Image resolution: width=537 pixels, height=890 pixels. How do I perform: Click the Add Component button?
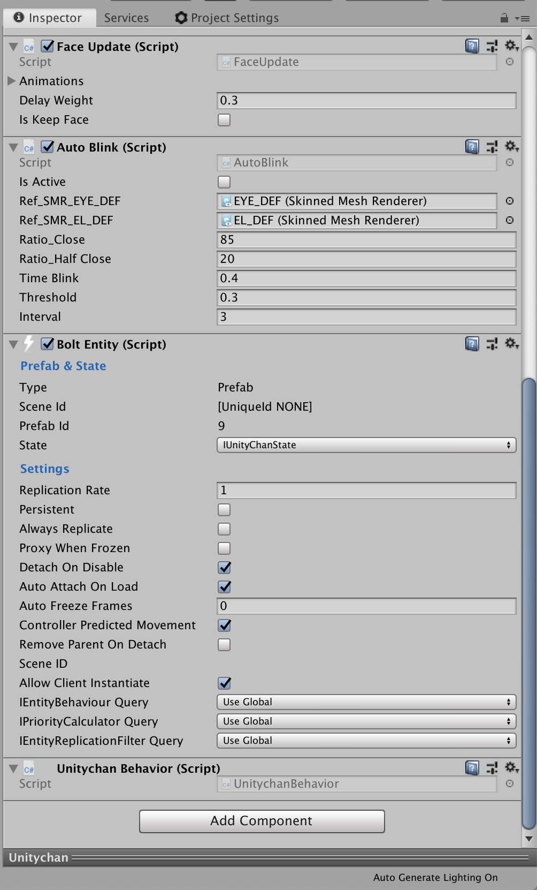coord(262,821)
